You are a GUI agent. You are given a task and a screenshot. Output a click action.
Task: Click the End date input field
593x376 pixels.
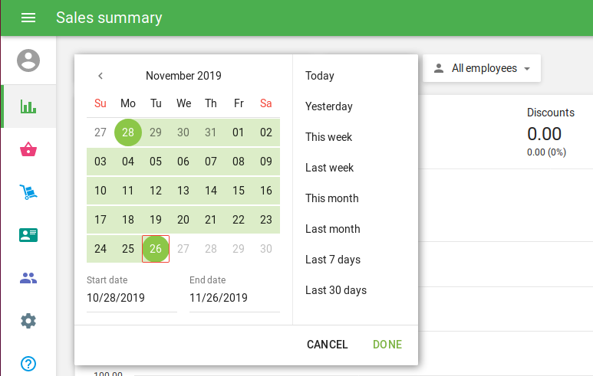point(234,298)
